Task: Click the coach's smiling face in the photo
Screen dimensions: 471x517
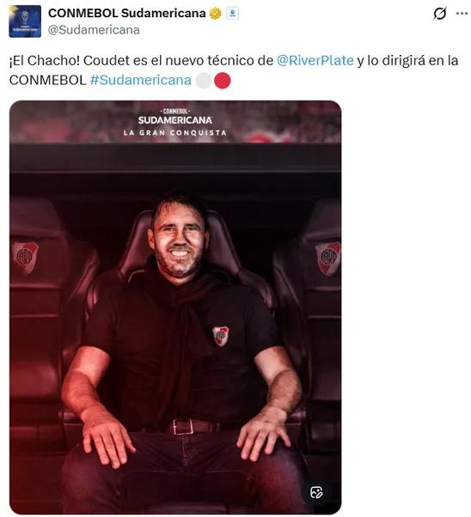Action: (x=180, y=240)
